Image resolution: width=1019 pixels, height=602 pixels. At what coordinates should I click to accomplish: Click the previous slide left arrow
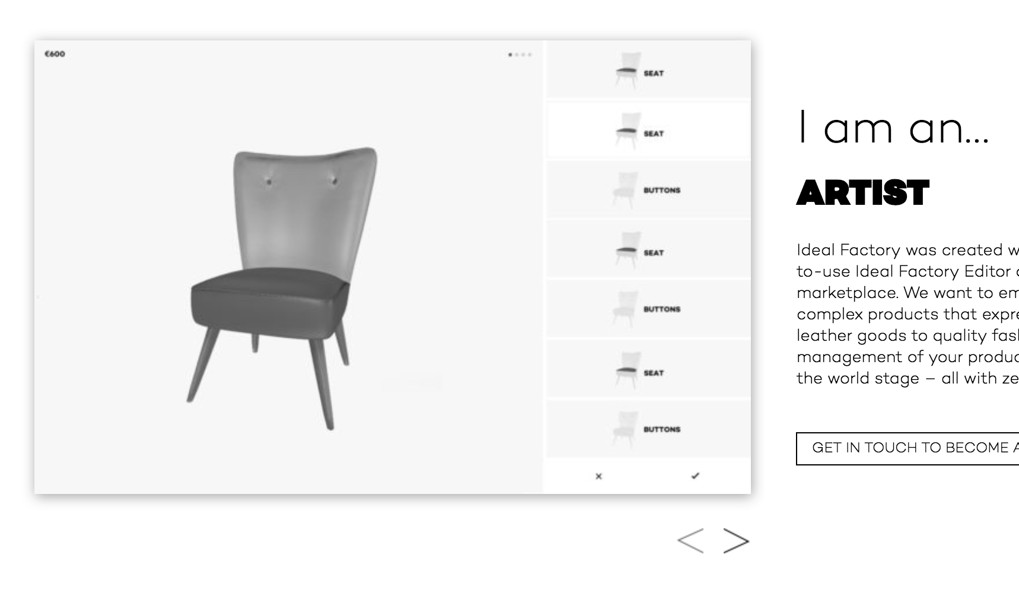tap(690, 540)
